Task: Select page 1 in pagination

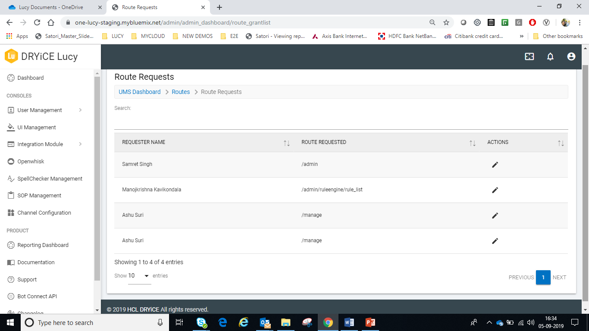Action: [x=543, y=277]
